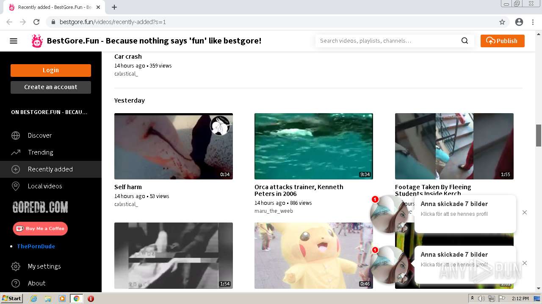Click the orange Publish button
This screenshot has height=304, width=542.
coord(502,41)
